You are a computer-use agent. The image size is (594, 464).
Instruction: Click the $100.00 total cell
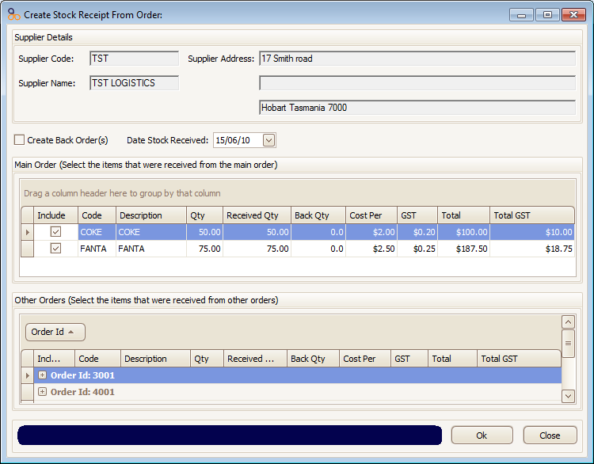coord(463,232)
